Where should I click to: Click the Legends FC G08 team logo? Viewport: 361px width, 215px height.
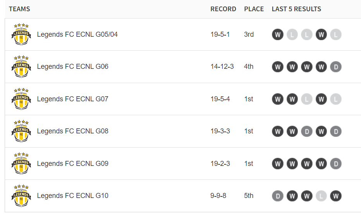click(x=21, y=131)
